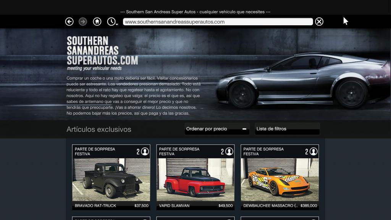This screenshot has width=391, height=220.
Task: Click the $37,500 price
Action: (141, 206)
